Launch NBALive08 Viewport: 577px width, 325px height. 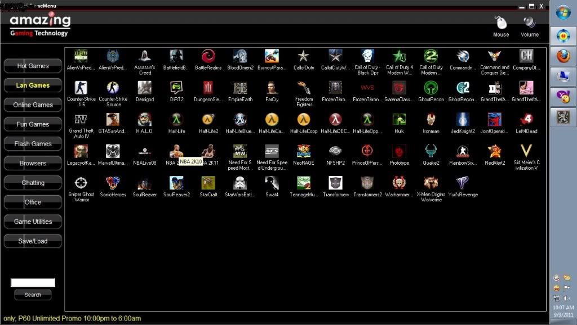point(145,151)
